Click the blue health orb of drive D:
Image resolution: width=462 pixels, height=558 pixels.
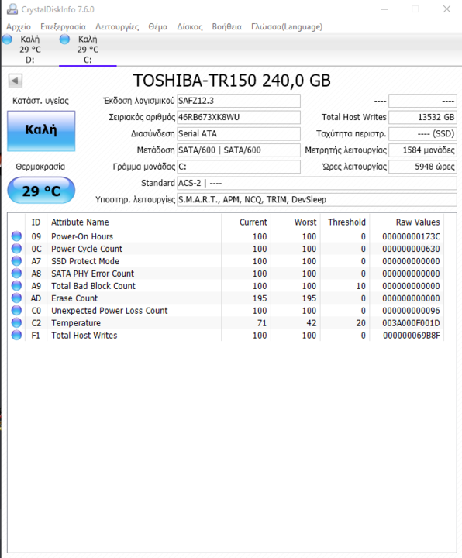7,40
